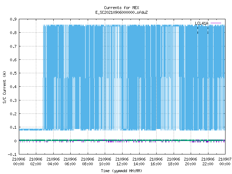The height and width of the screenshot is (174, 232).
Task: Click the 0 y-axis tick label
Action: 15,141
